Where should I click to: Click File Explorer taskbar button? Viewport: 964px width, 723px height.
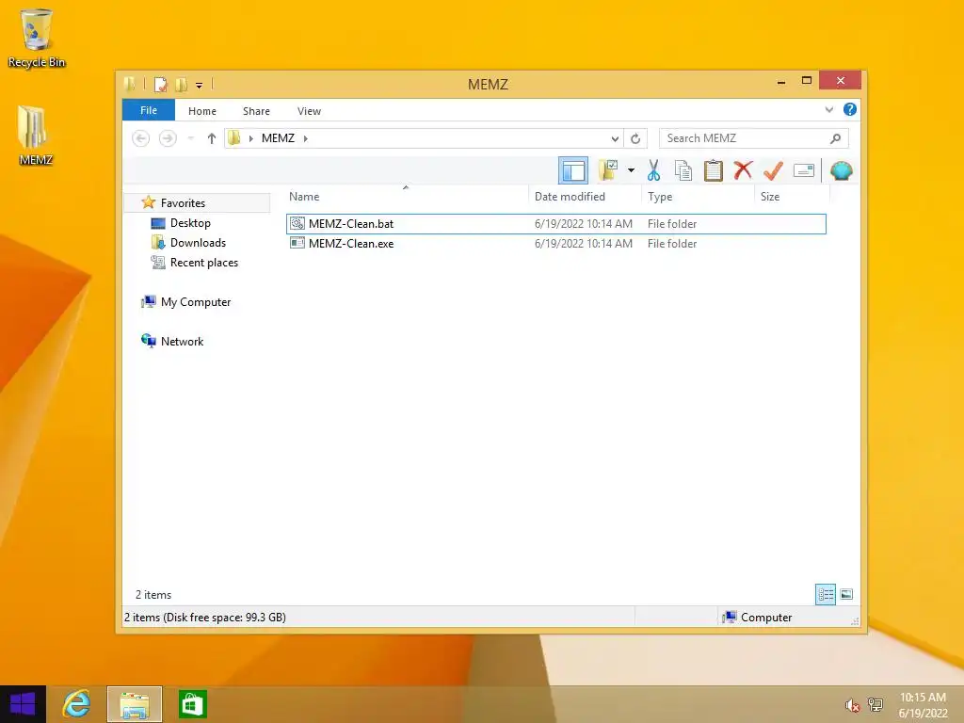pos(135,704)
